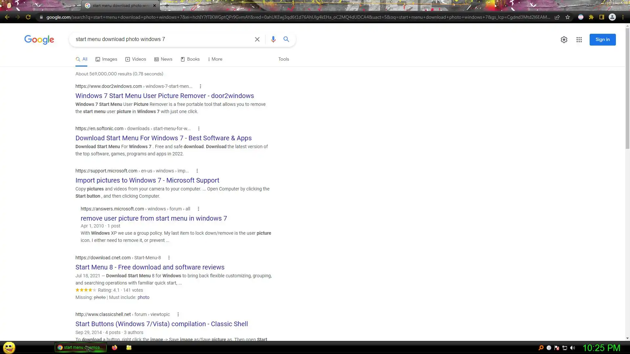
Task: Click the blue magnifier search icon
Action: 286,39
